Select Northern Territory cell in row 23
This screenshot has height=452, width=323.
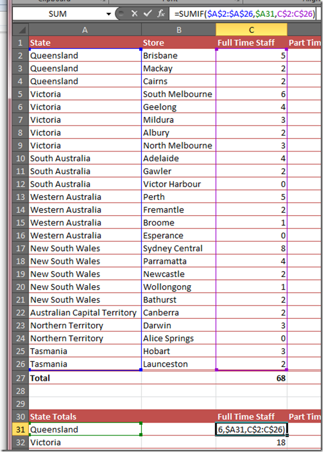coord(85,325)
